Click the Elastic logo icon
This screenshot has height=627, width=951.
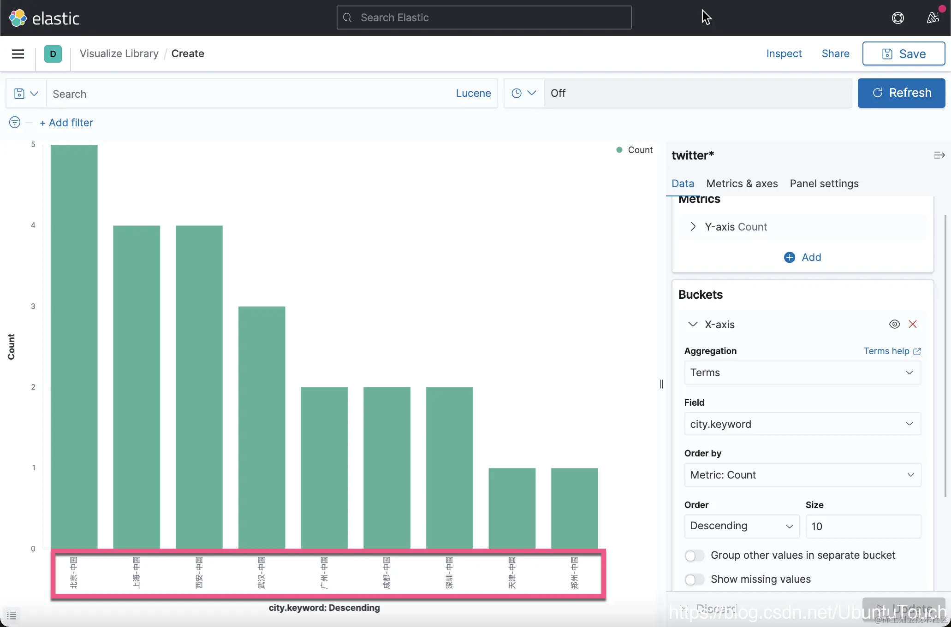18,18
